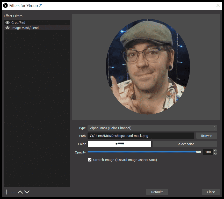Click the Select color button
This screenshot has height=199, width=224.
pyautogui.click(x=185, y=144)
